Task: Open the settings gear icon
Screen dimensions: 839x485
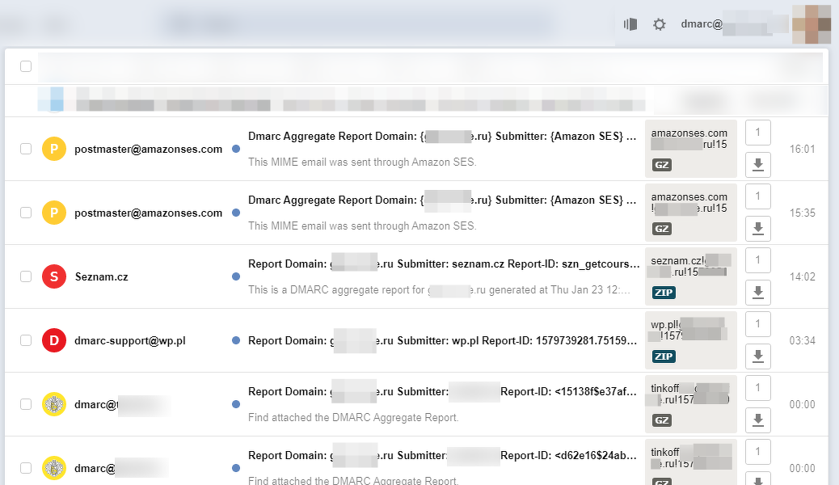Action: tap(659, 24)
